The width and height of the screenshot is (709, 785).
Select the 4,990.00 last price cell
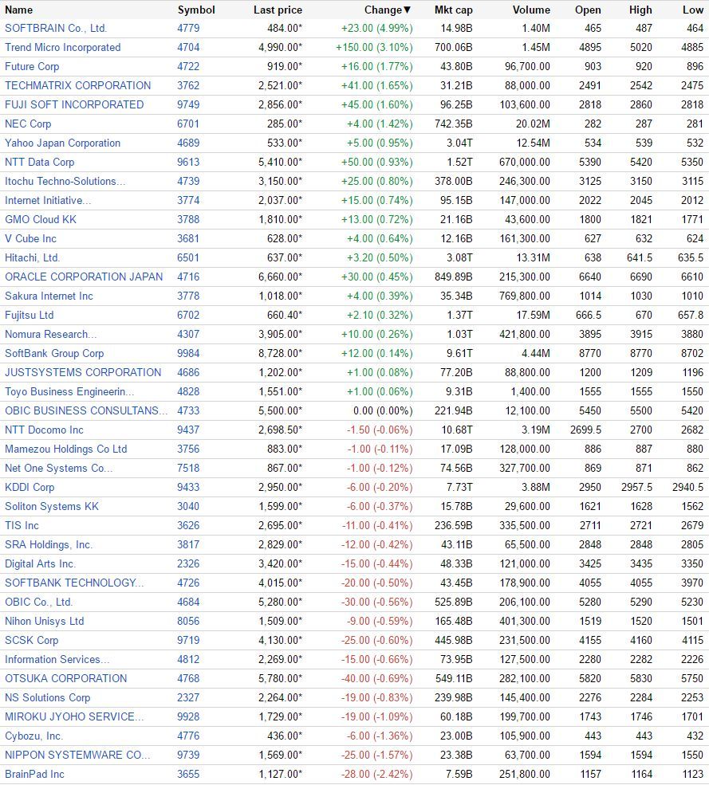[x=281, y=48]
